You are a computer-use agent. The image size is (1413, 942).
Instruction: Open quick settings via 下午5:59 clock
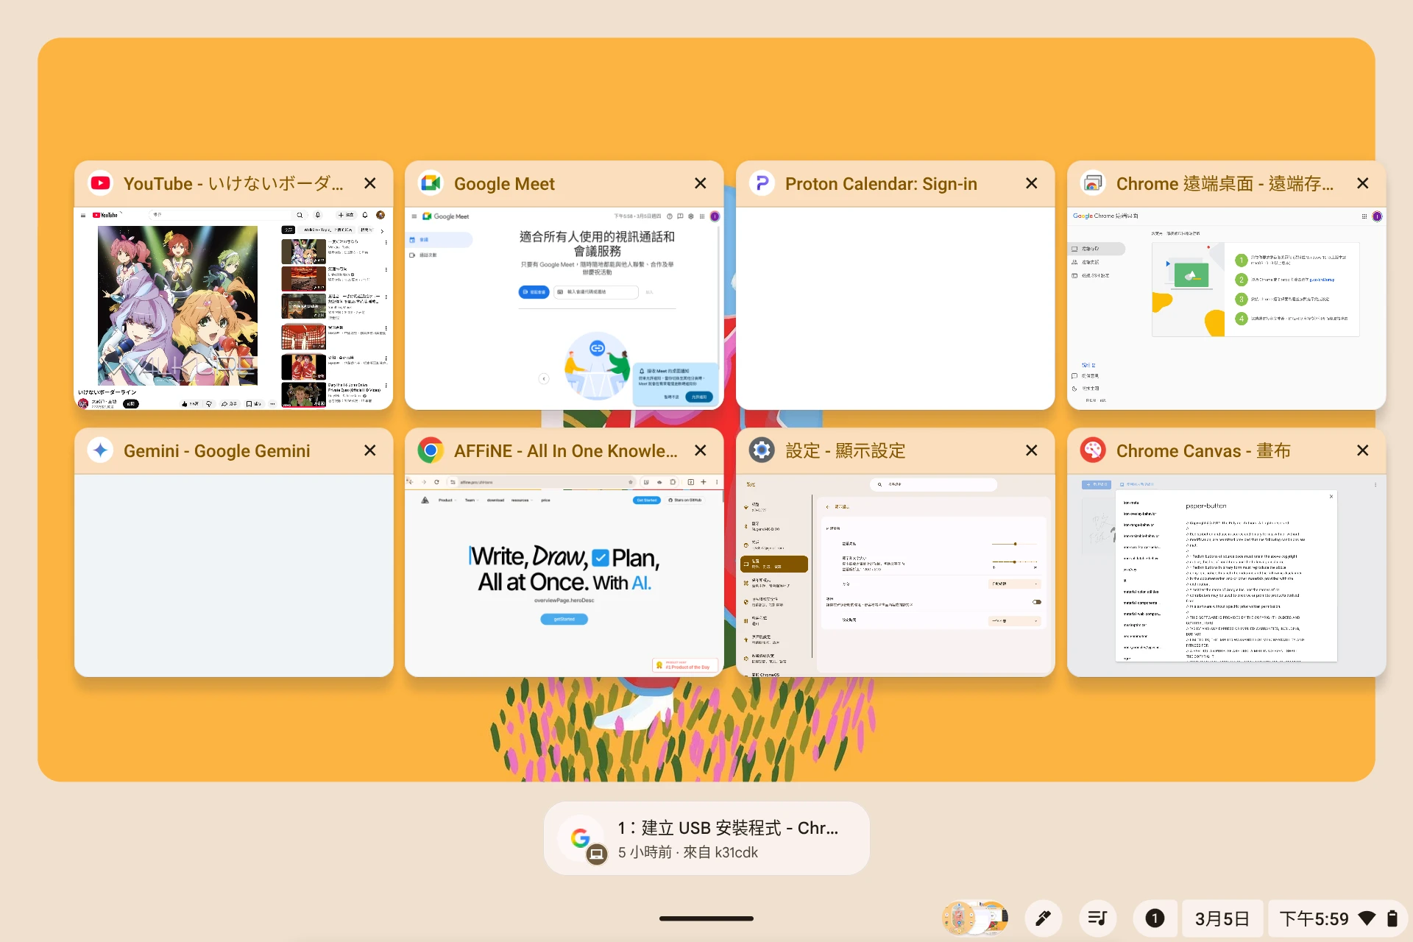[1314, 918]
